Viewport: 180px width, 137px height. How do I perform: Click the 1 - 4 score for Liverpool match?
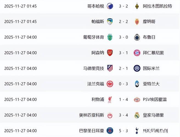(x=123, y=99)
